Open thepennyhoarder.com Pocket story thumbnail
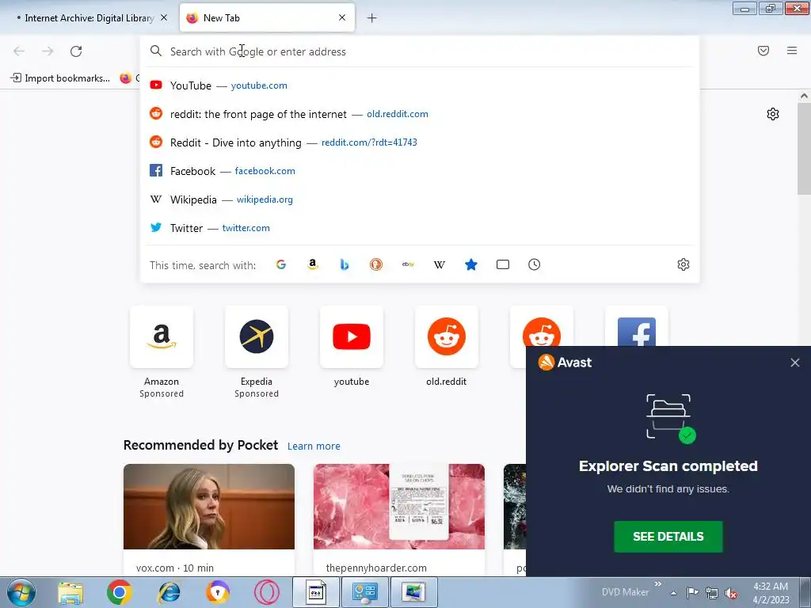Image resolution: width=811 pixels, height=608 pixels. pyautogui.click(x=399, y=507)
